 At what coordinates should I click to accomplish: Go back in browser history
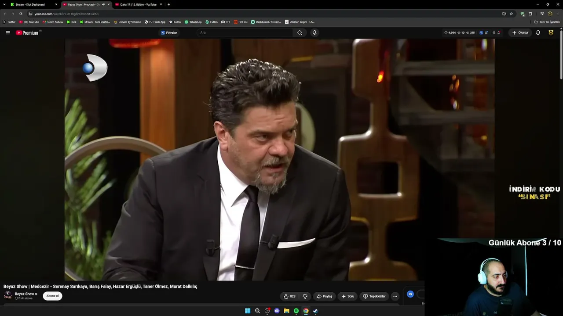(5, 14)
